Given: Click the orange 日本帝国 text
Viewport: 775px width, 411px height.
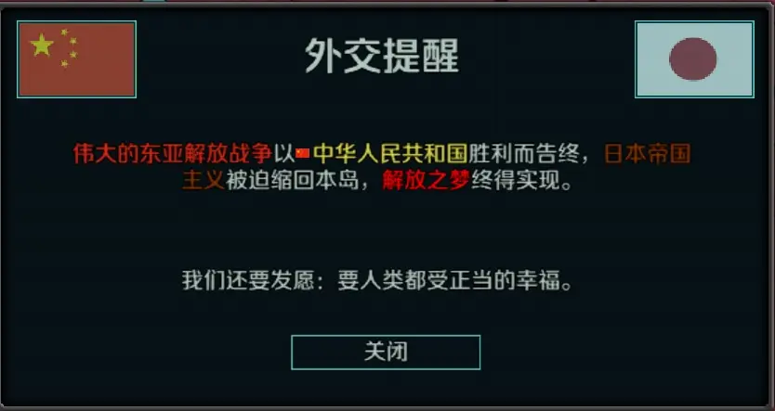Looking at the screenshot, I should pos(648,154).
